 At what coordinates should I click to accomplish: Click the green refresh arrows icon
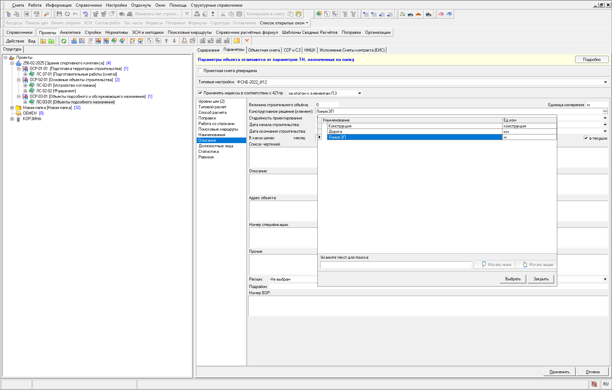[x=64, y=41]
